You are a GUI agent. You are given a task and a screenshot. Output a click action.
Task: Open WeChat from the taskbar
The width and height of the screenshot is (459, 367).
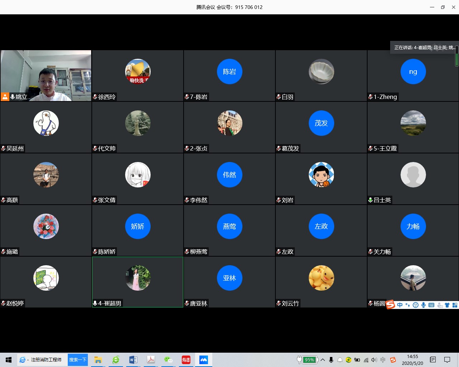168,360
